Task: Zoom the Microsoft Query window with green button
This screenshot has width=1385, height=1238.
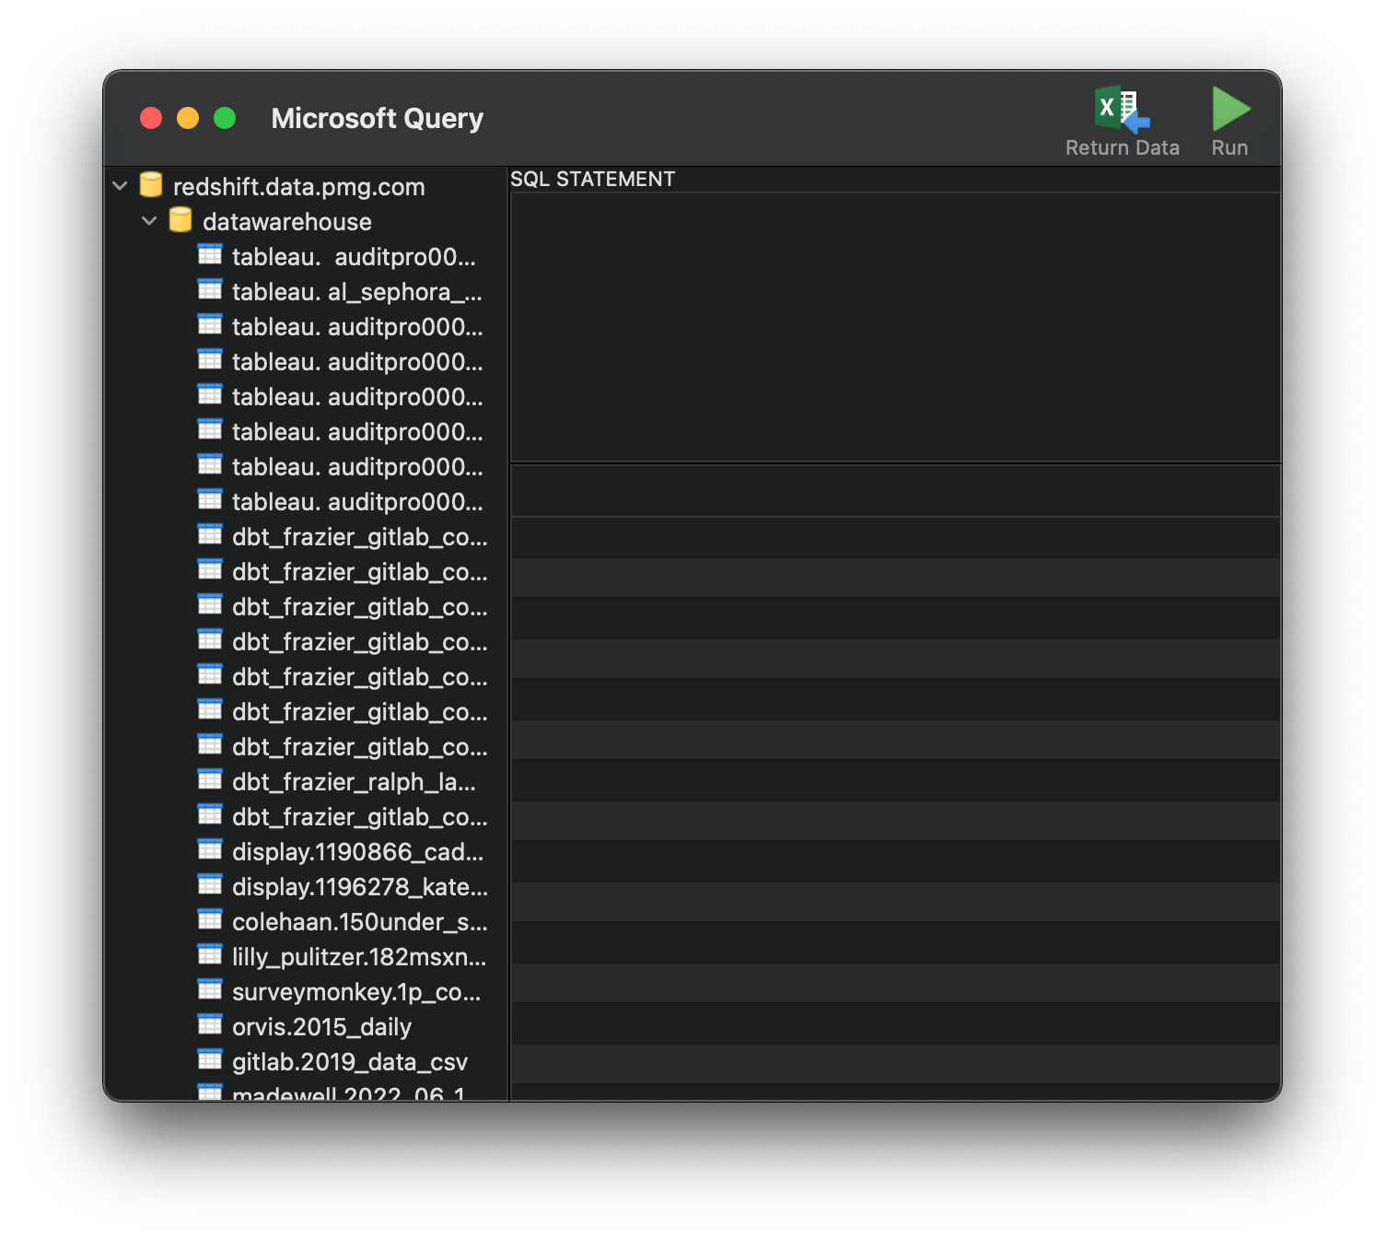Action: pyautogui.click(x=225, y=118)
